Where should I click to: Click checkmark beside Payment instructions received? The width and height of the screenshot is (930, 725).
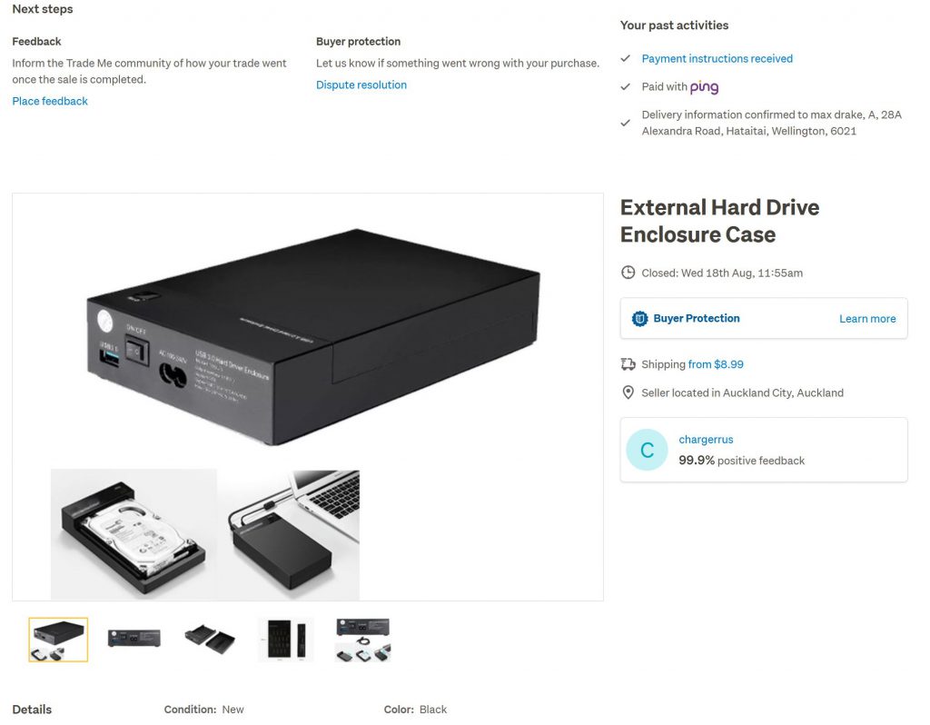click(625, 58)
